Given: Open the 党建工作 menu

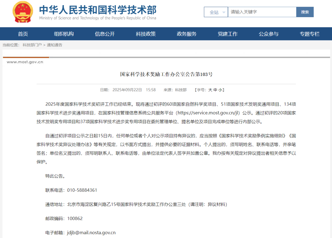Looking at the screenshot, I should click(227, 34).
